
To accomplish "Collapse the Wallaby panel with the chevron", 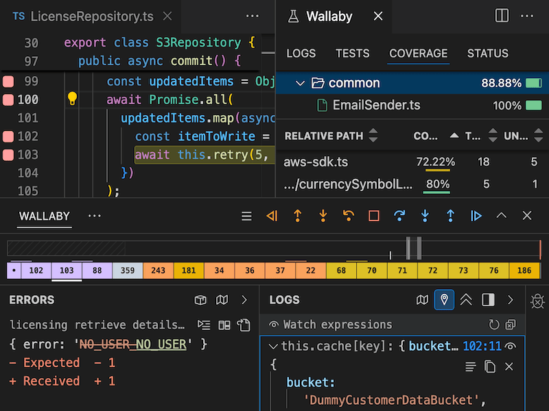I will point(502,216).
